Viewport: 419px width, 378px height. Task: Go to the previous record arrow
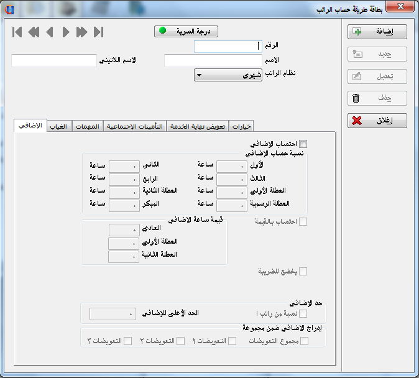point(50,32)
